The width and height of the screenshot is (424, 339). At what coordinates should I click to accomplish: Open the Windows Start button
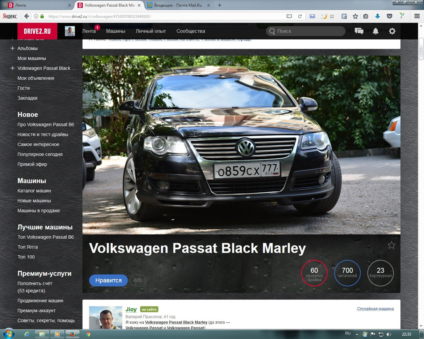point(9,334)
